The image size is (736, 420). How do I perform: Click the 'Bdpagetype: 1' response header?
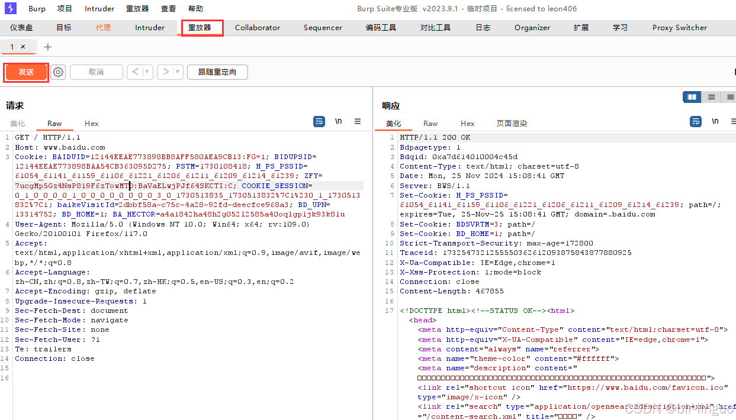click(430, 147)
